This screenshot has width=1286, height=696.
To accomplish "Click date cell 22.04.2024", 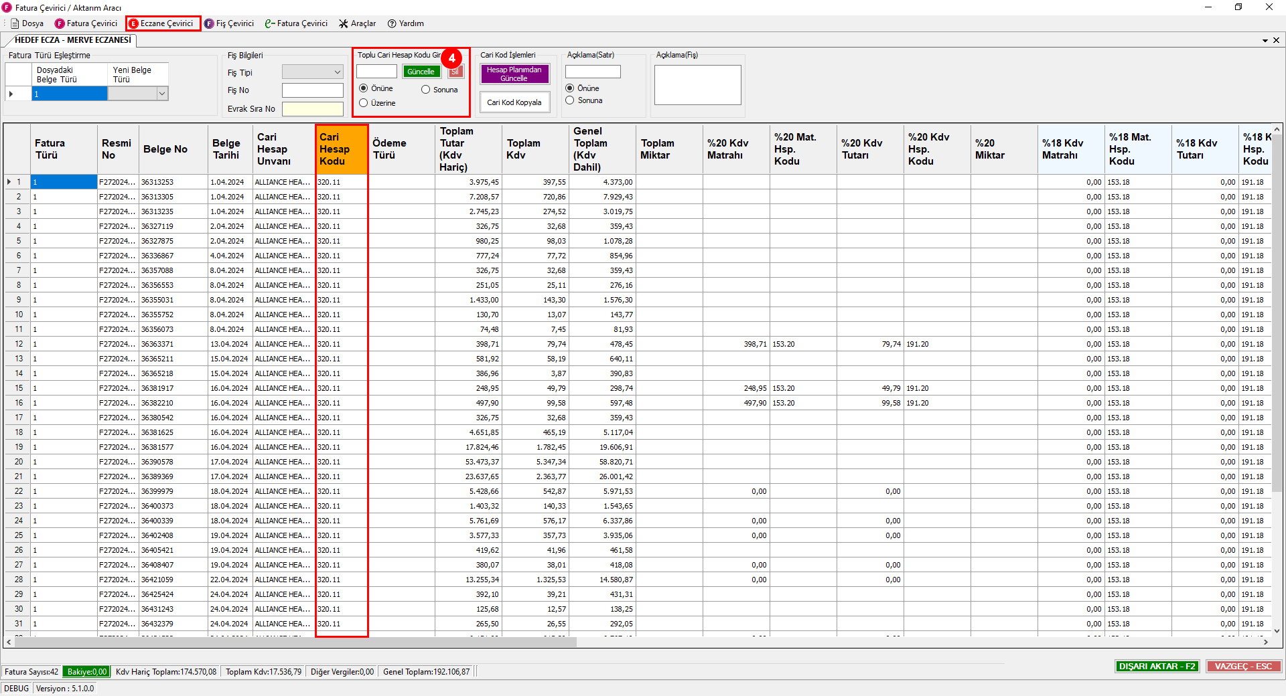I will point(230,580).
